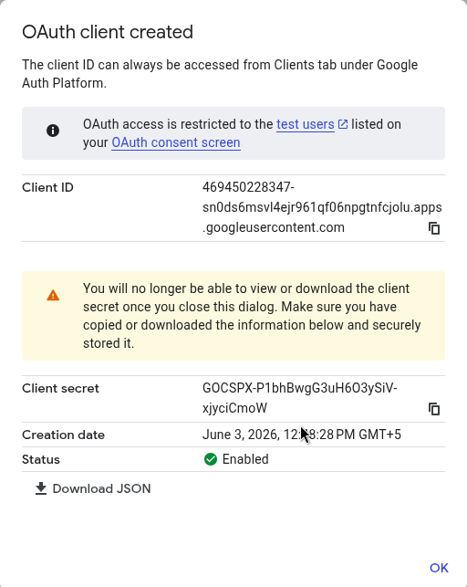This screenshot has height=587, width=467.
Task: Open the OAuth consent screen link
Action: click(x=176, y=142)
